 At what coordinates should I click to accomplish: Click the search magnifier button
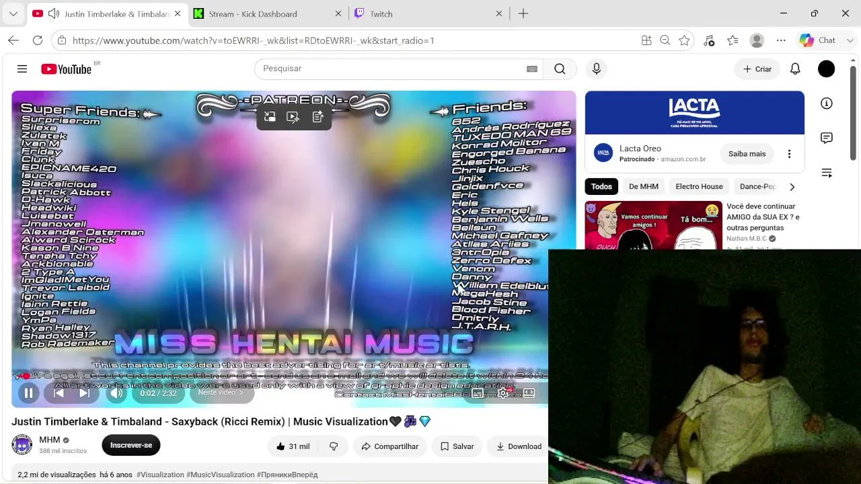coord(560,69)
